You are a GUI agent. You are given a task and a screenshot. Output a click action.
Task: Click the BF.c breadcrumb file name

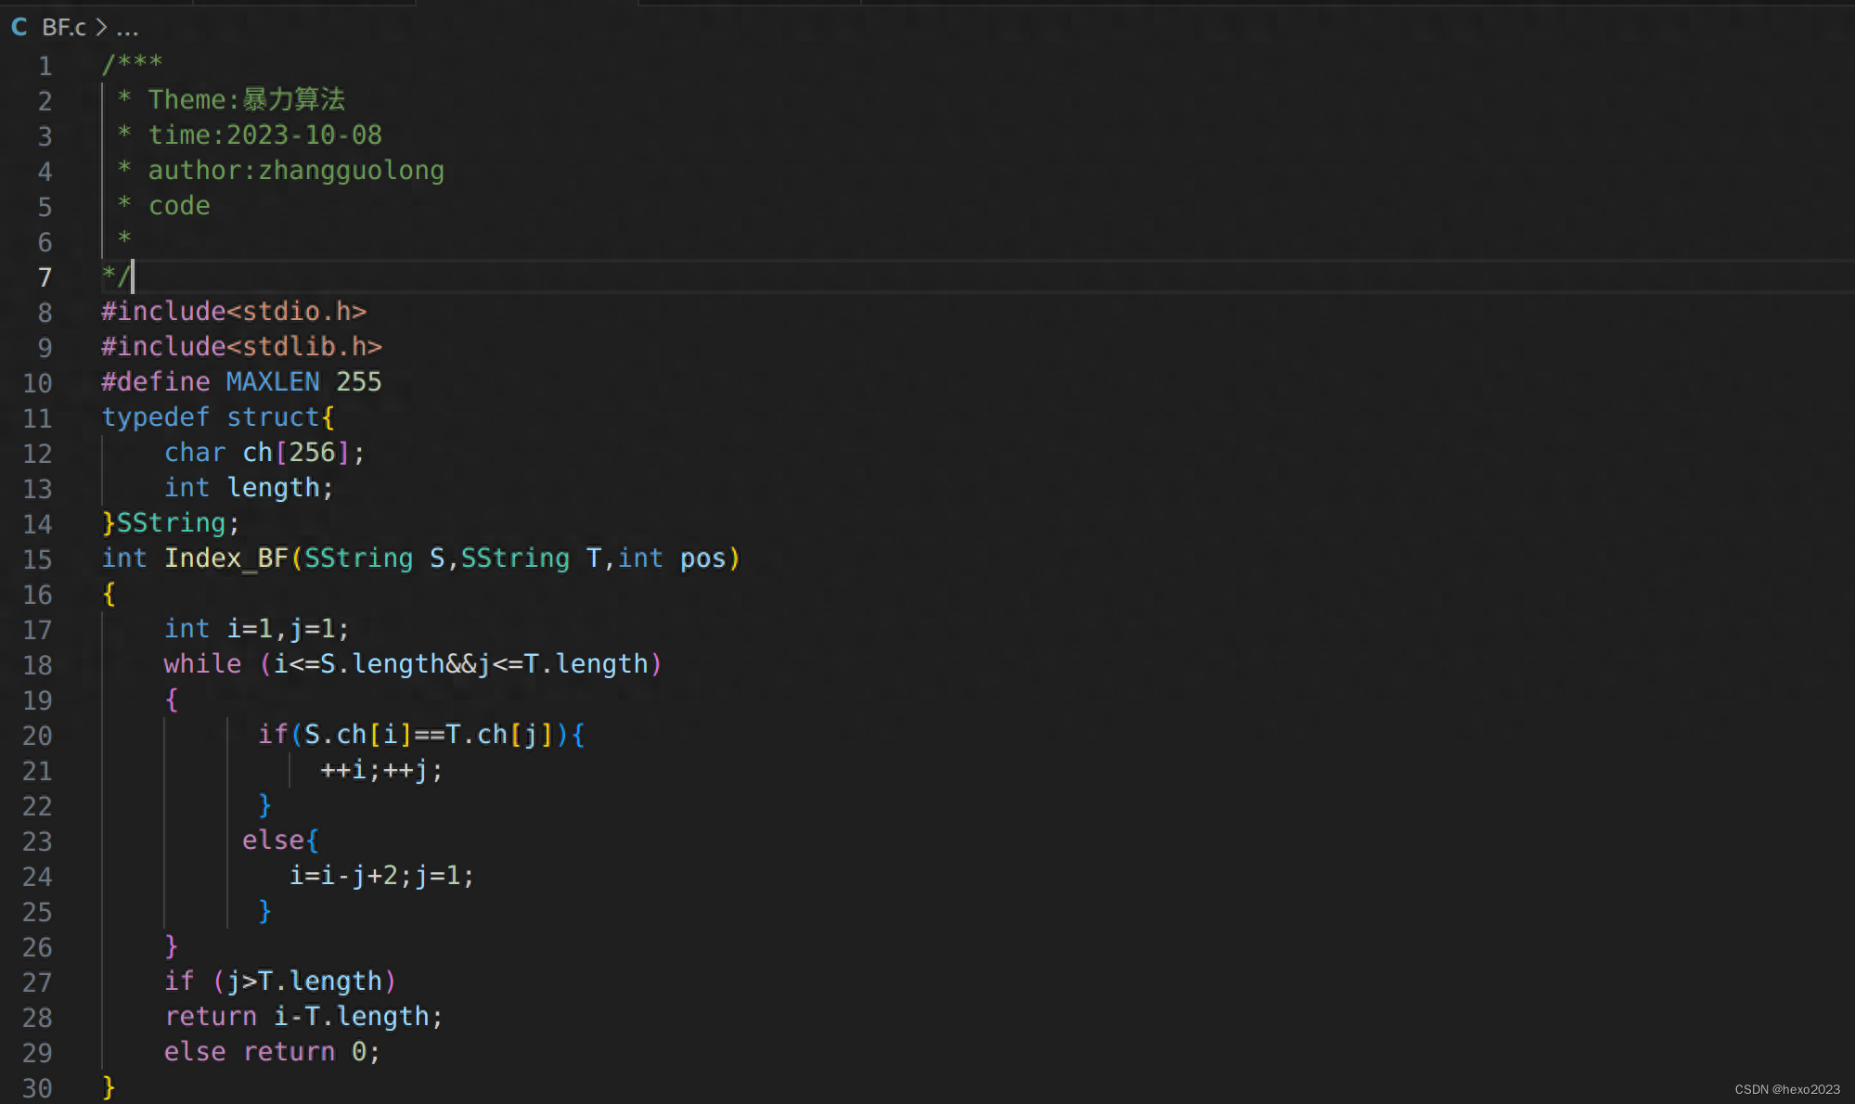tap(64, 28)
